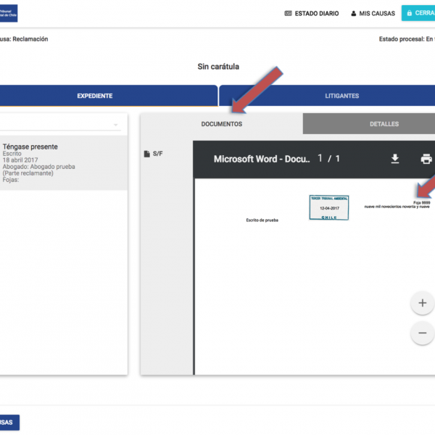Open Estado Diario from the top bar
Screen dimensions: 435x435
[311, 13]
